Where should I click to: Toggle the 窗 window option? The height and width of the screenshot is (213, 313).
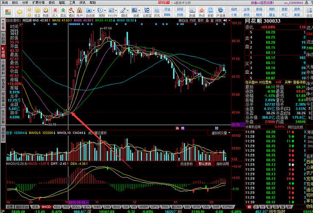212,20
